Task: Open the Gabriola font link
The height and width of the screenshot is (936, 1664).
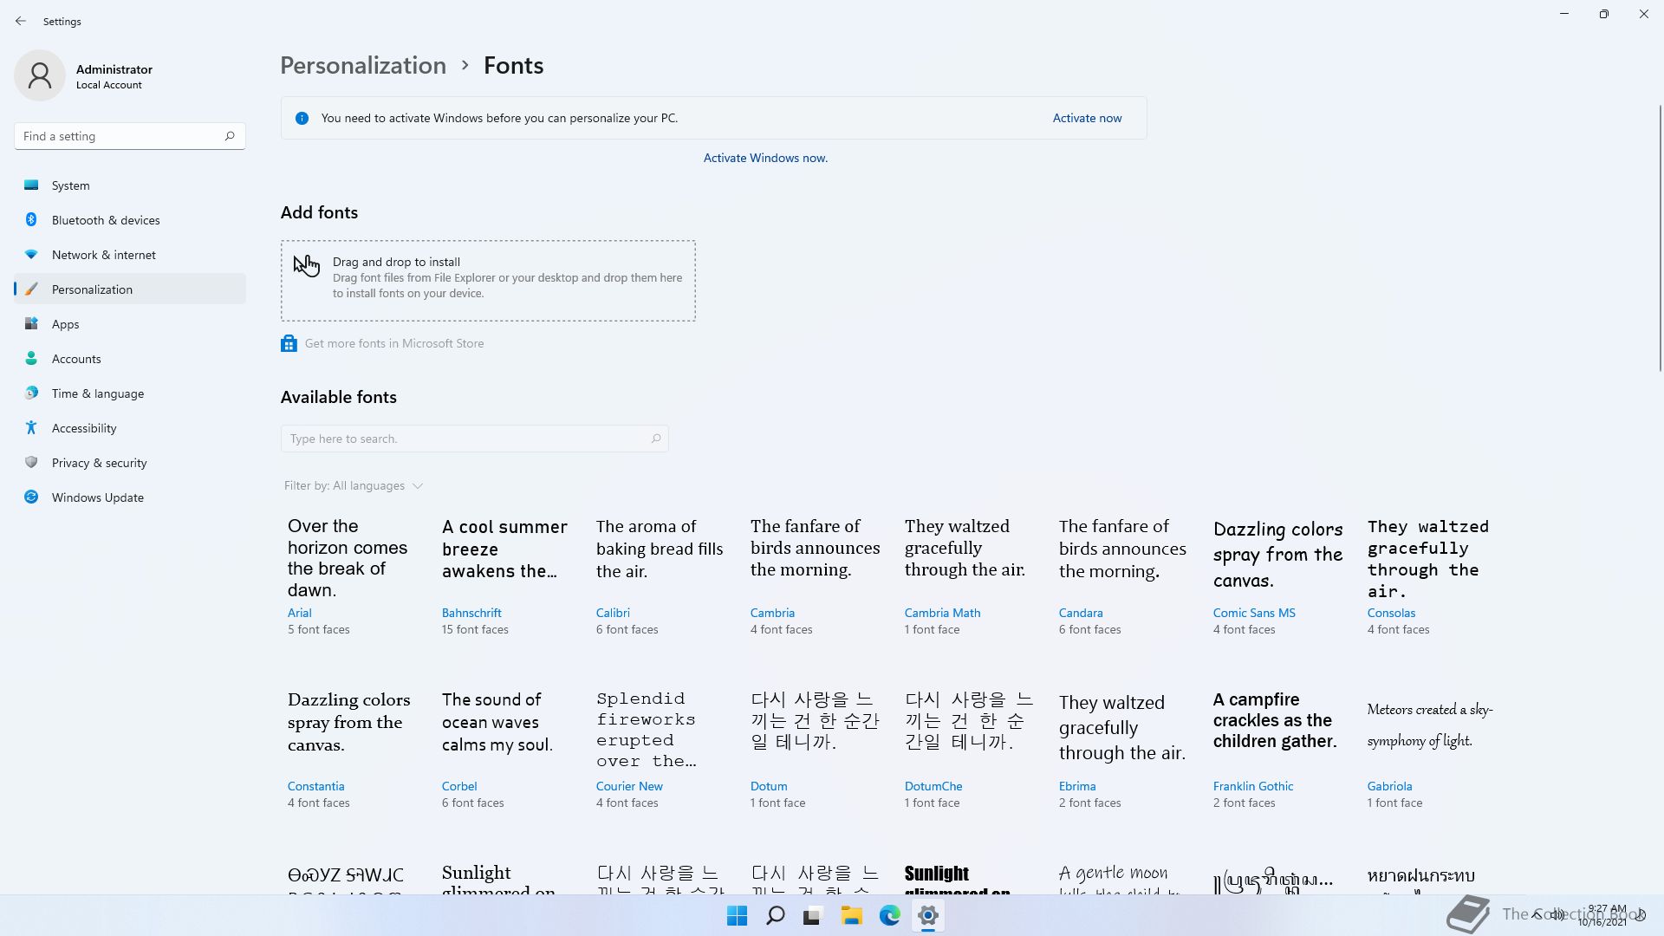Action: pos(1389,786)
